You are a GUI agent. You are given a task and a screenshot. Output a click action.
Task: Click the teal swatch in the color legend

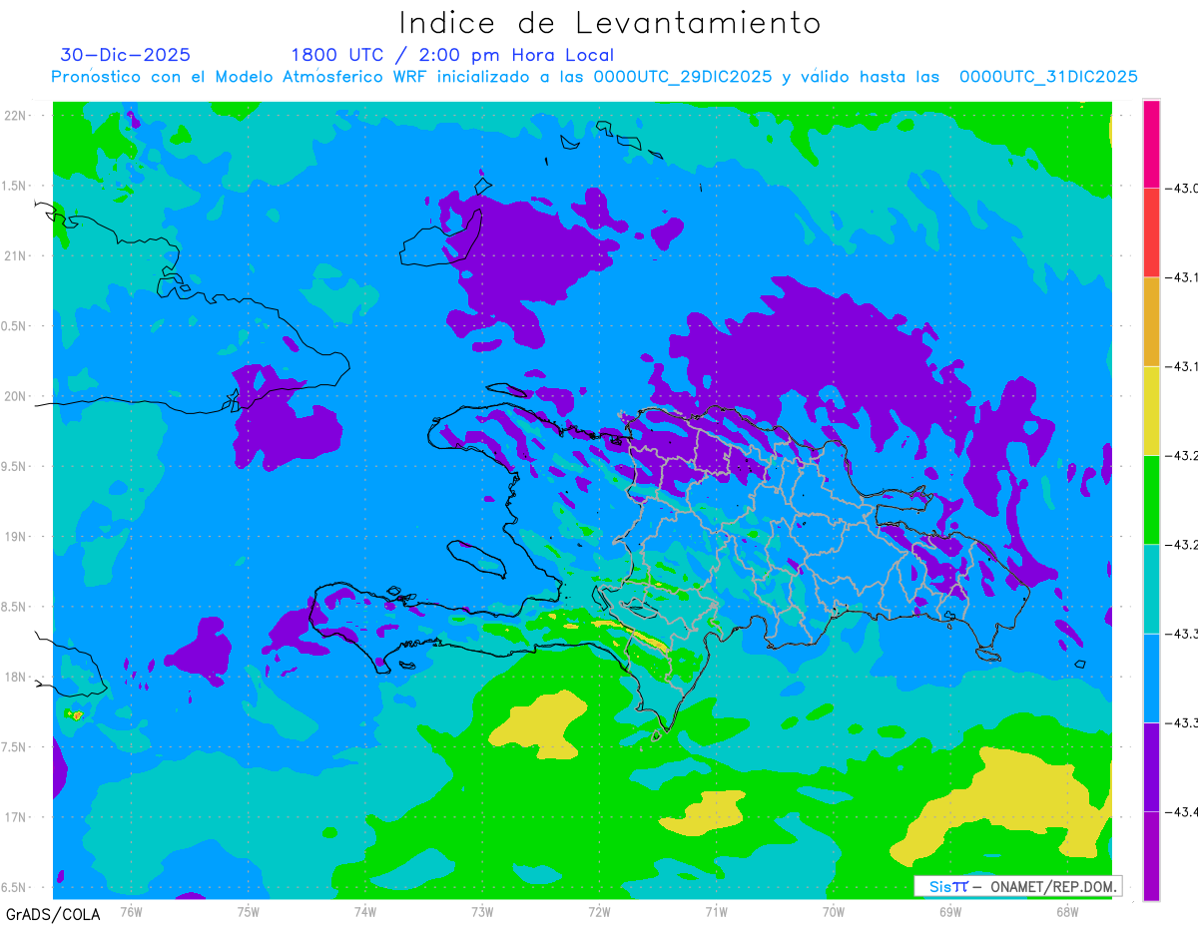pyautogui.click(x=1151, y=588)
